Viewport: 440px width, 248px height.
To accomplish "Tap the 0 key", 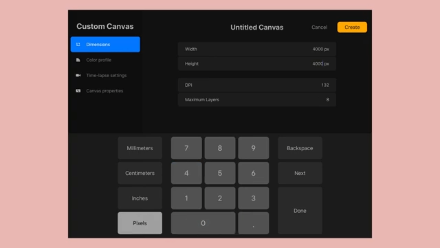I will pyautogui.click(x=203, y=223).
